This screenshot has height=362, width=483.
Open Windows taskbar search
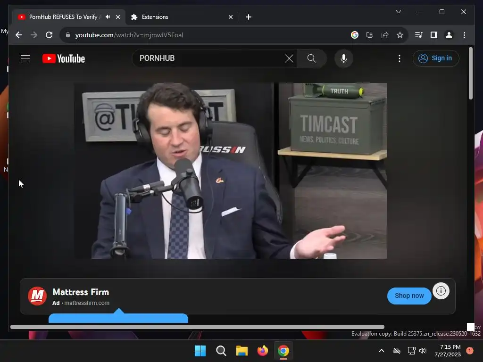coord(221,351)
